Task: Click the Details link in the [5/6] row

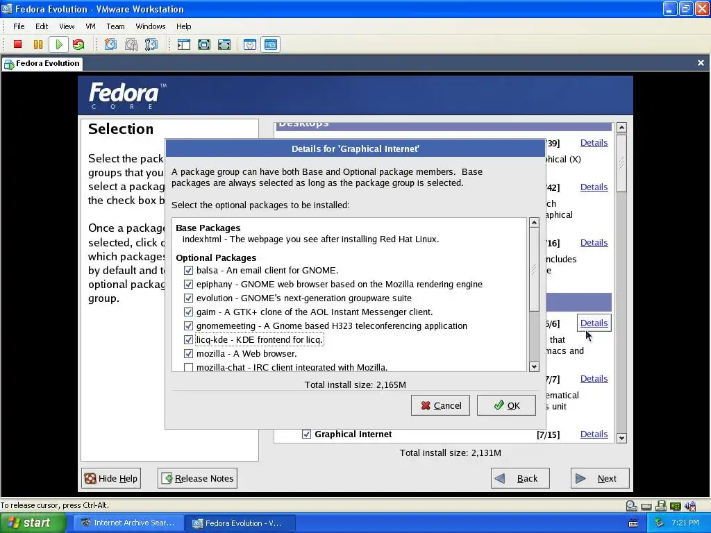Action: click(594, 323)
